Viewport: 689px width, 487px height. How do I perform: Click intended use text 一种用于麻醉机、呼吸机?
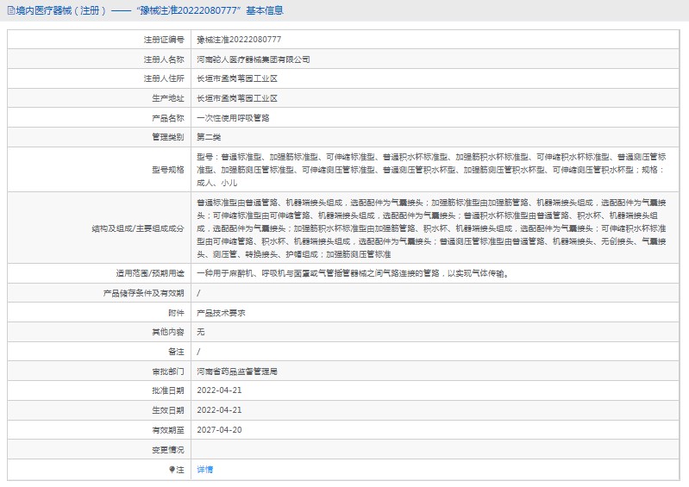pos(353,273)
